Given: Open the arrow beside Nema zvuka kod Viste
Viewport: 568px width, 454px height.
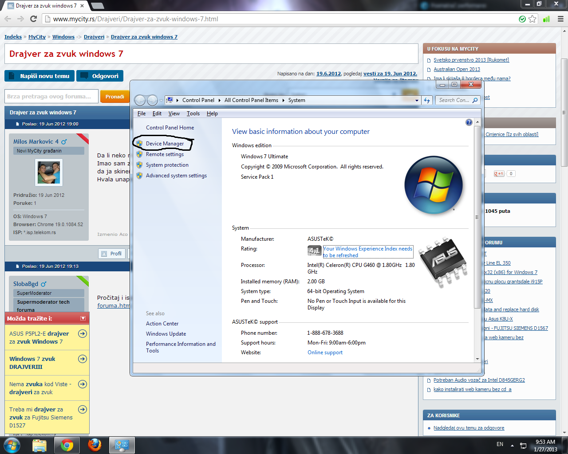Looking at the screenshot, I should tap(83, 384).
